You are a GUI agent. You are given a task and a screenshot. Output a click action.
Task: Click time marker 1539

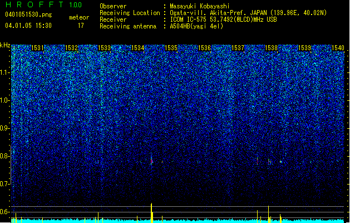pos(305,48)
